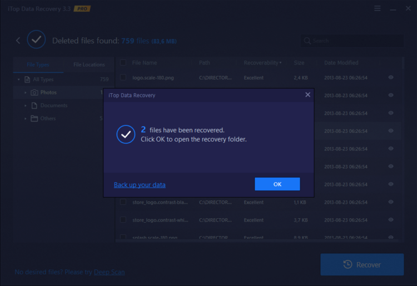Select the store_logo.contrast-bla... file name
This screenshot has height=286, width=417.
click(160, 202)
